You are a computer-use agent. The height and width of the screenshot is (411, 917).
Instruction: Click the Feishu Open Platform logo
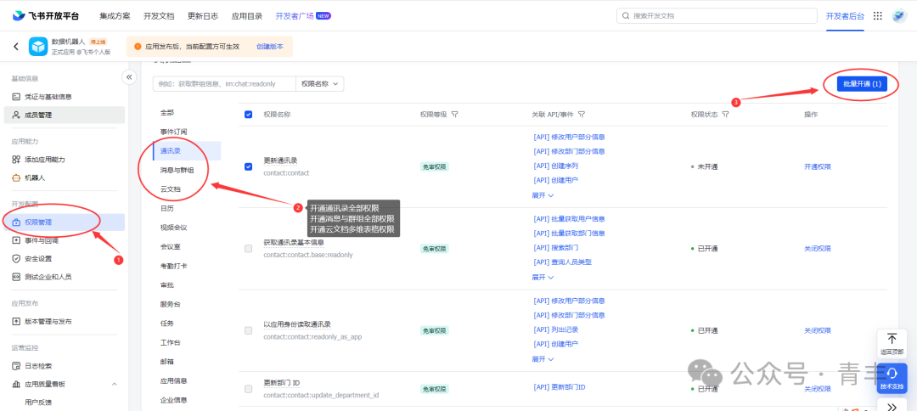point(46,16)
